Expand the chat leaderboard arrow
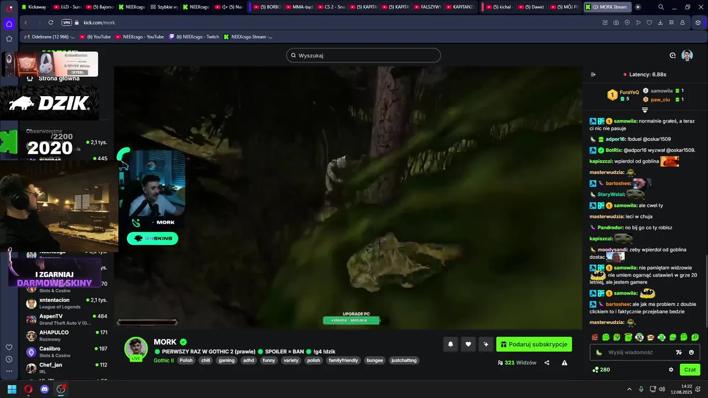The image size is (708, 398). coord(644,110)
